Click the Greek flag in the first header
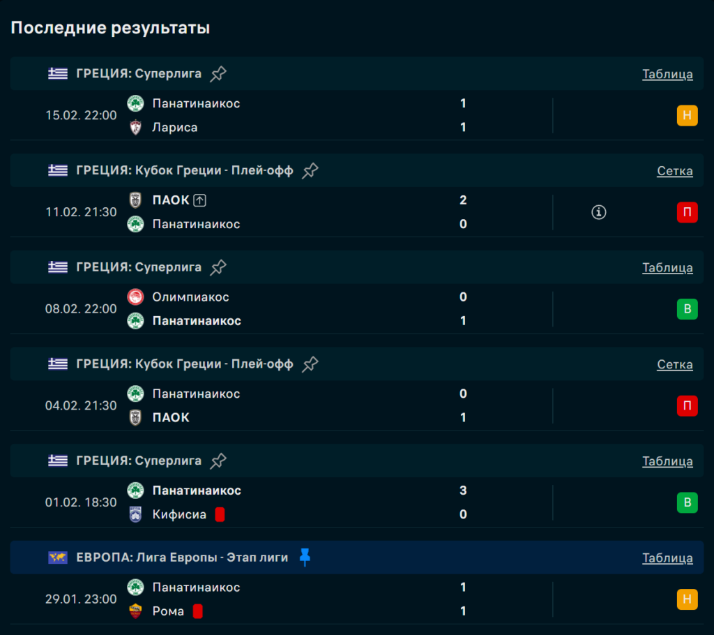This screenshot has width=714, height=635. (x=58, y=74)
